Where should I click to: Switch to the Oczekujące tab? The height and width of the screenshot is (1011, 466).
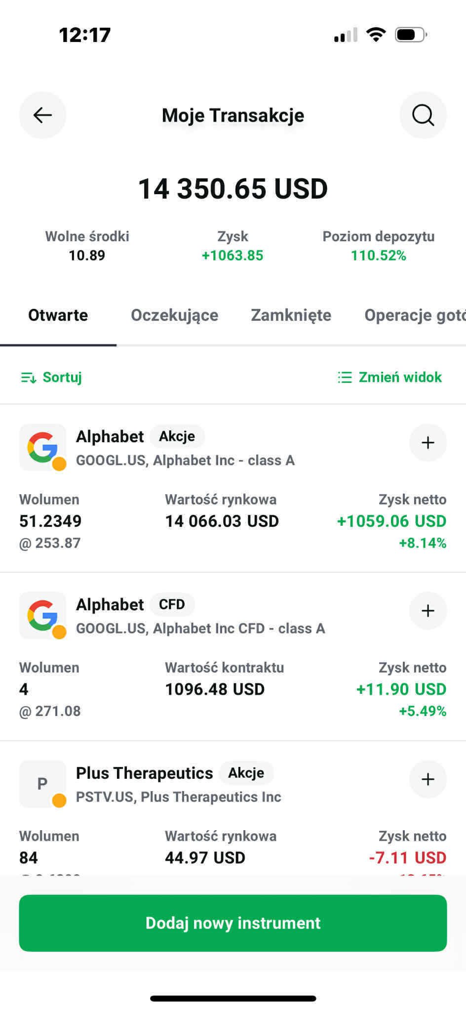click(x=174, y=315)
